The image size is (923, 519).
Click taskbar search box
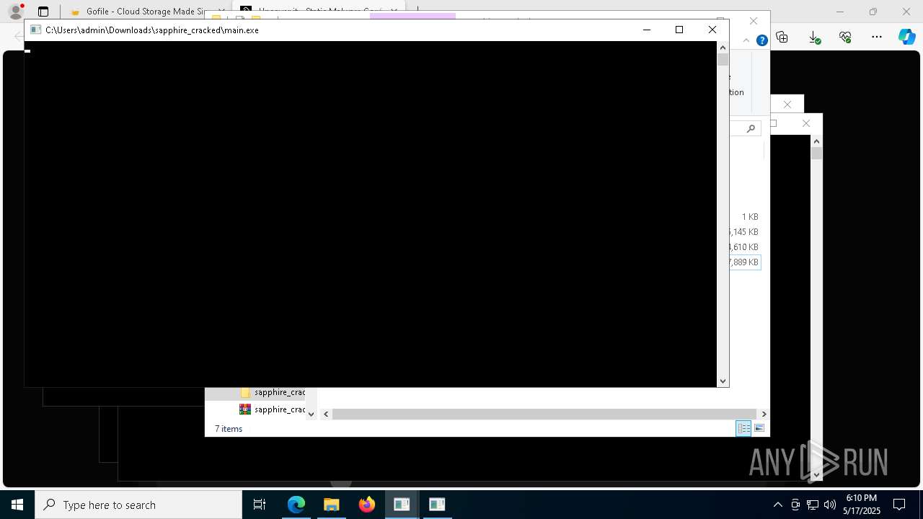pyautogui.click(x=138, y=505)
